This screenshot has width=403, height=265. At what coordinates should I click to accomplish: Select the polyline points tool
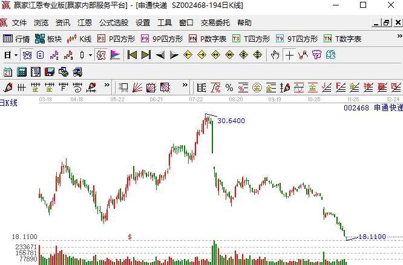(x=303, y=55)
